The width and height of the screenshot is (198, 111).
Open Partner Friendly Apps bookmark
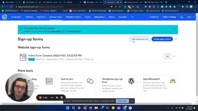tap(98, 11)
